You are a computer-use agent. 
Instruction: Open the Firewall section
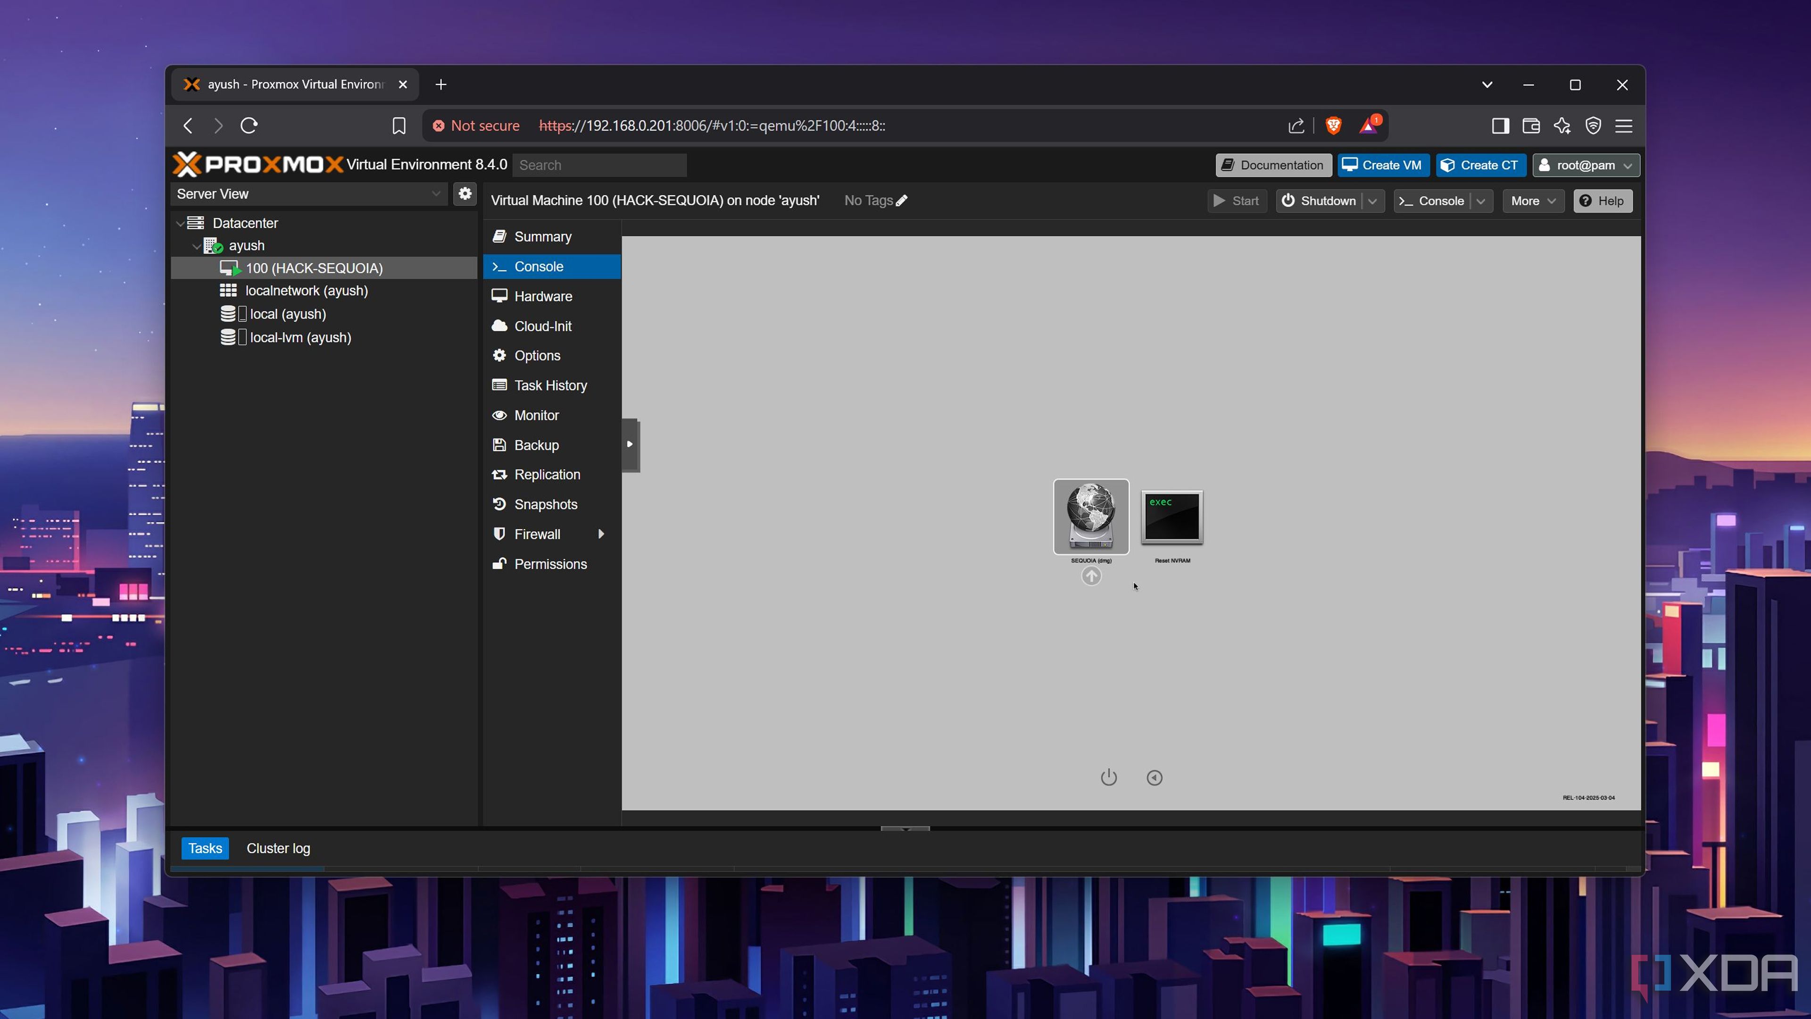(x=552, y=535)
